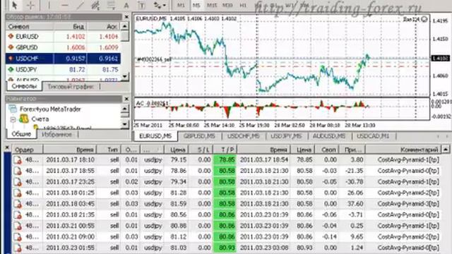The image size is (452, 254).
Task: Click the USDCHF bid price 0.9157
Action: tap(76, 59)
